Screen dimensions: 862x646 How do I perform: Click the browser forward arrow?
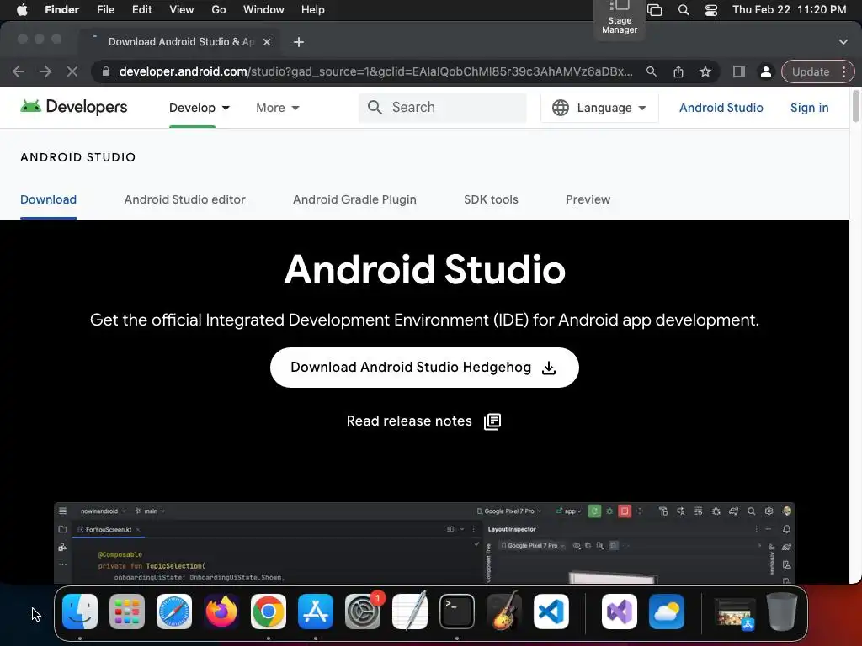(45, 71)
